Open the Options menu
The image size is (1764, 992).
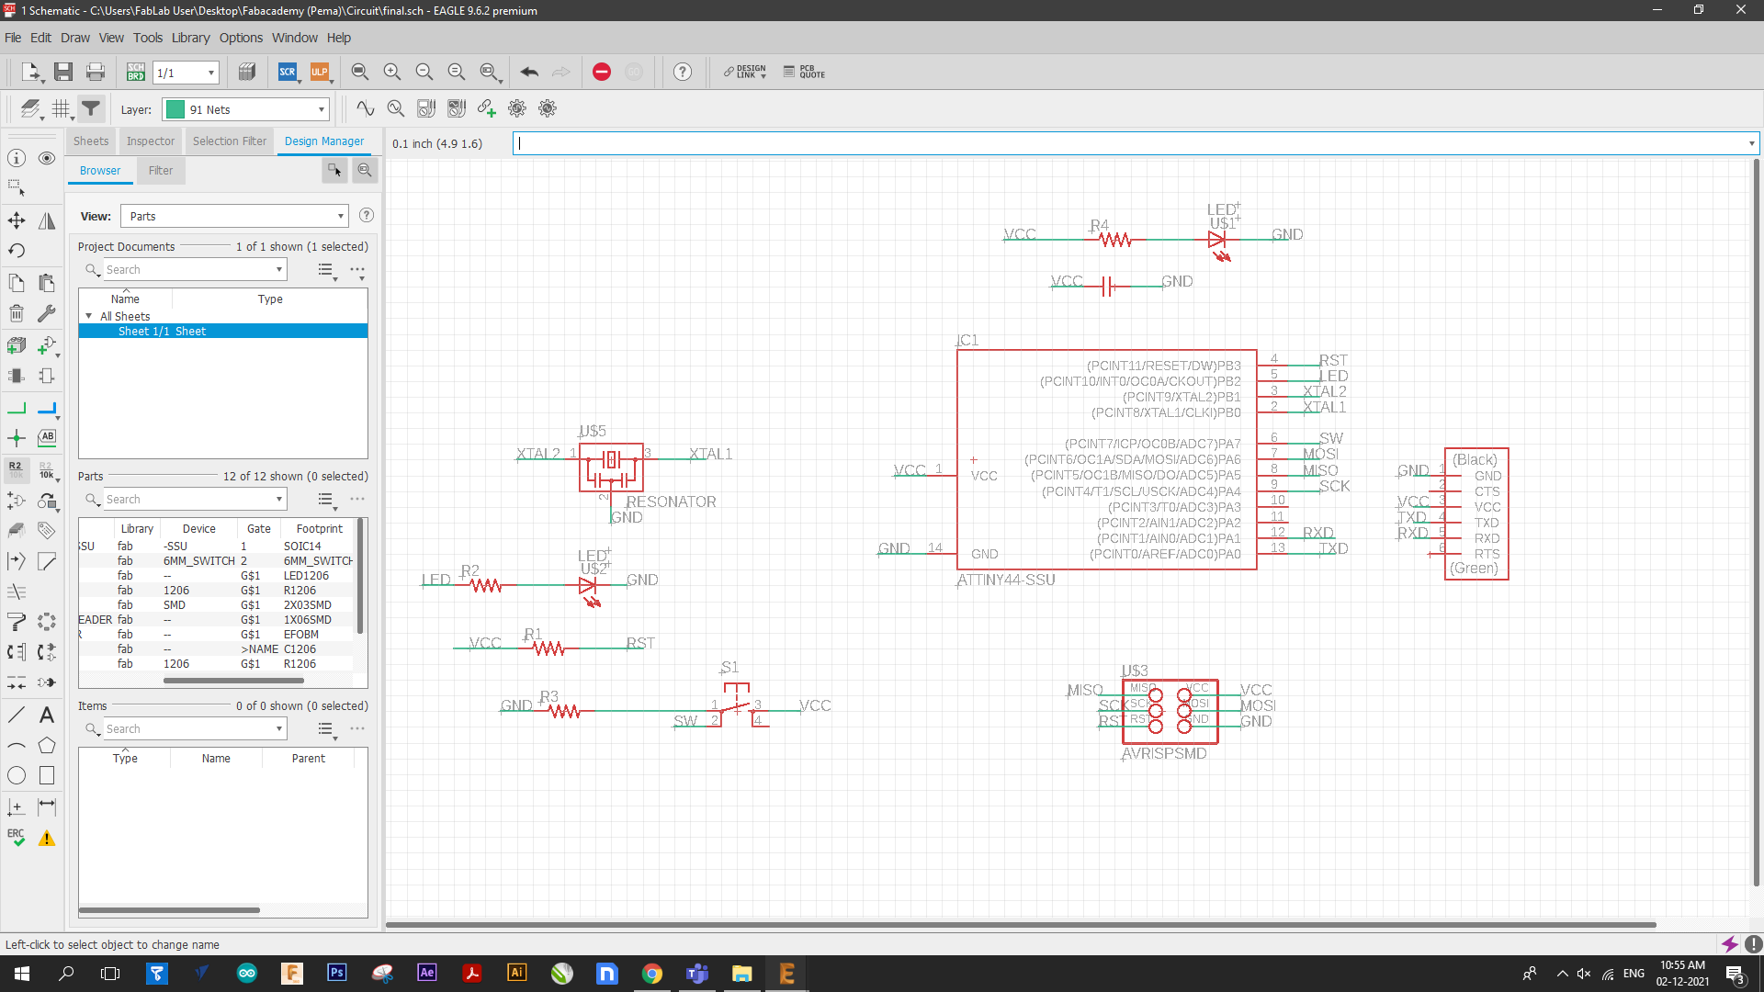pos(241,38)
